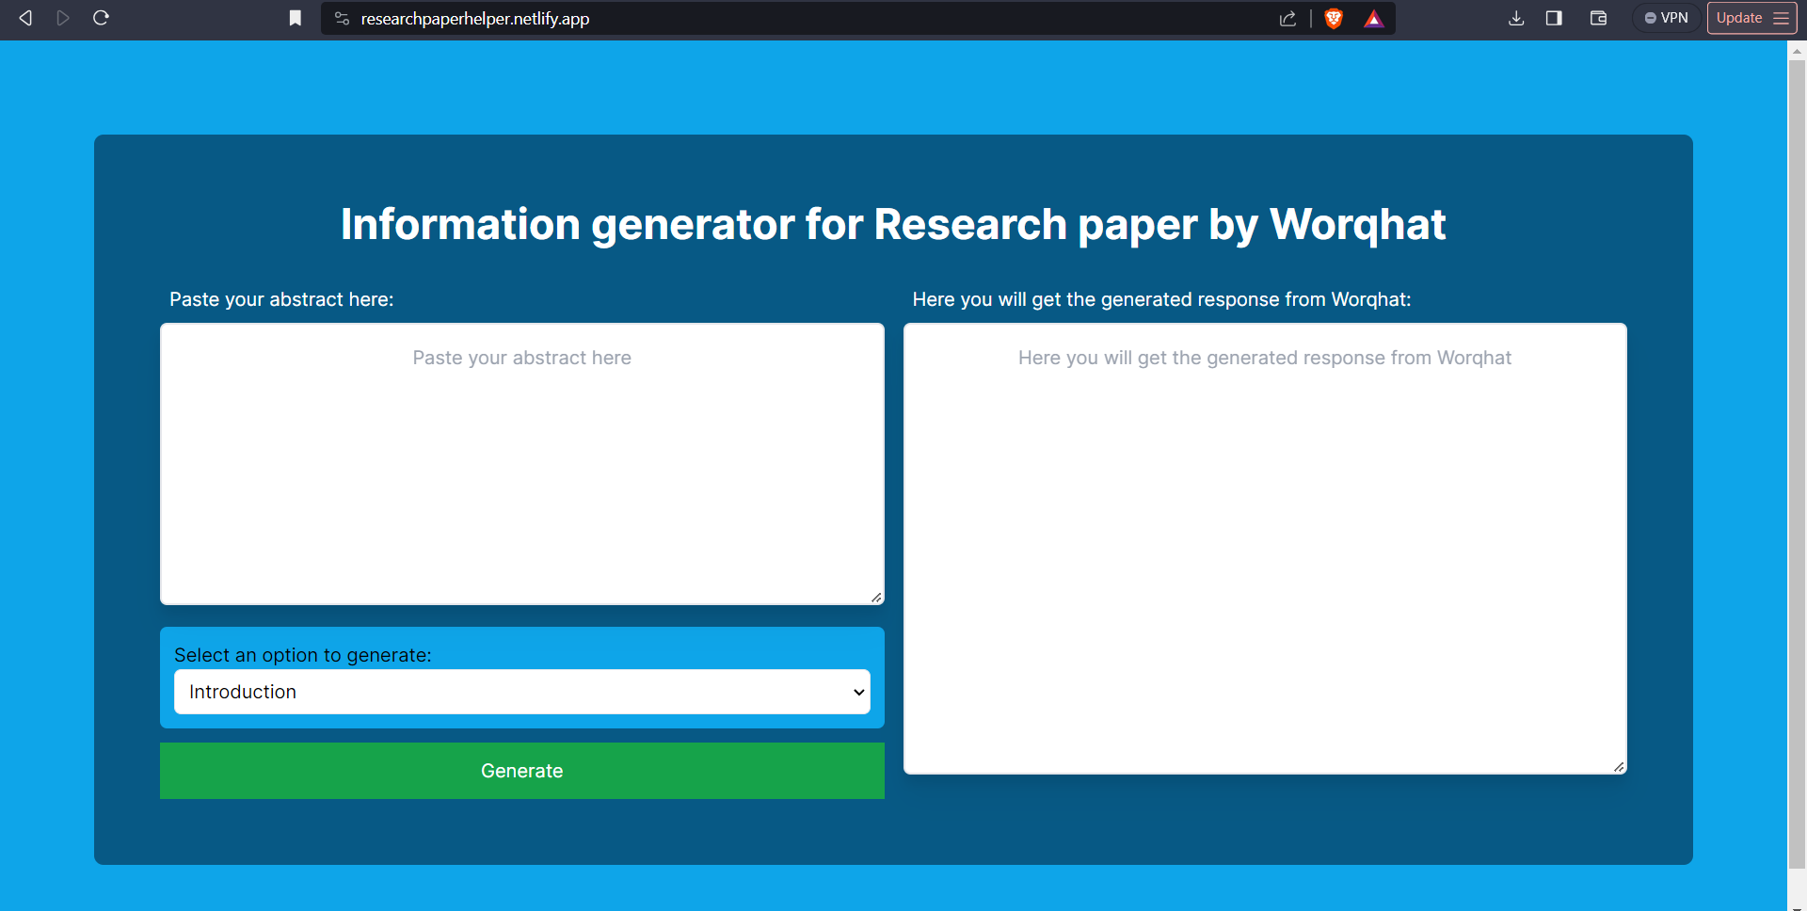Open the browser hamburger menu
Screen dimensions: 1807x911
click(x=1781, y=18)
